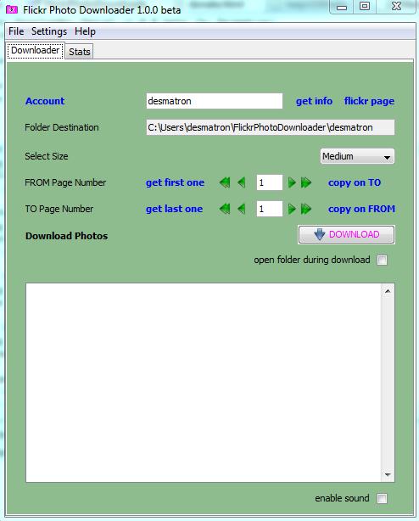The image size is (419, 521).
Task: Increase TO page number by one arrow
Action: pyautogui.click(x=292, y=209)
